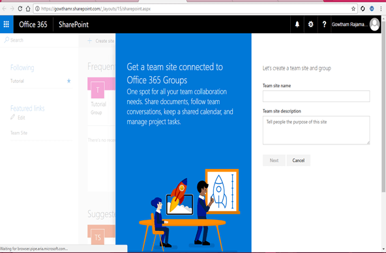Click the site information icon in address bar
This screenshot has height=253, width=386.
click(x=37, y=9)
